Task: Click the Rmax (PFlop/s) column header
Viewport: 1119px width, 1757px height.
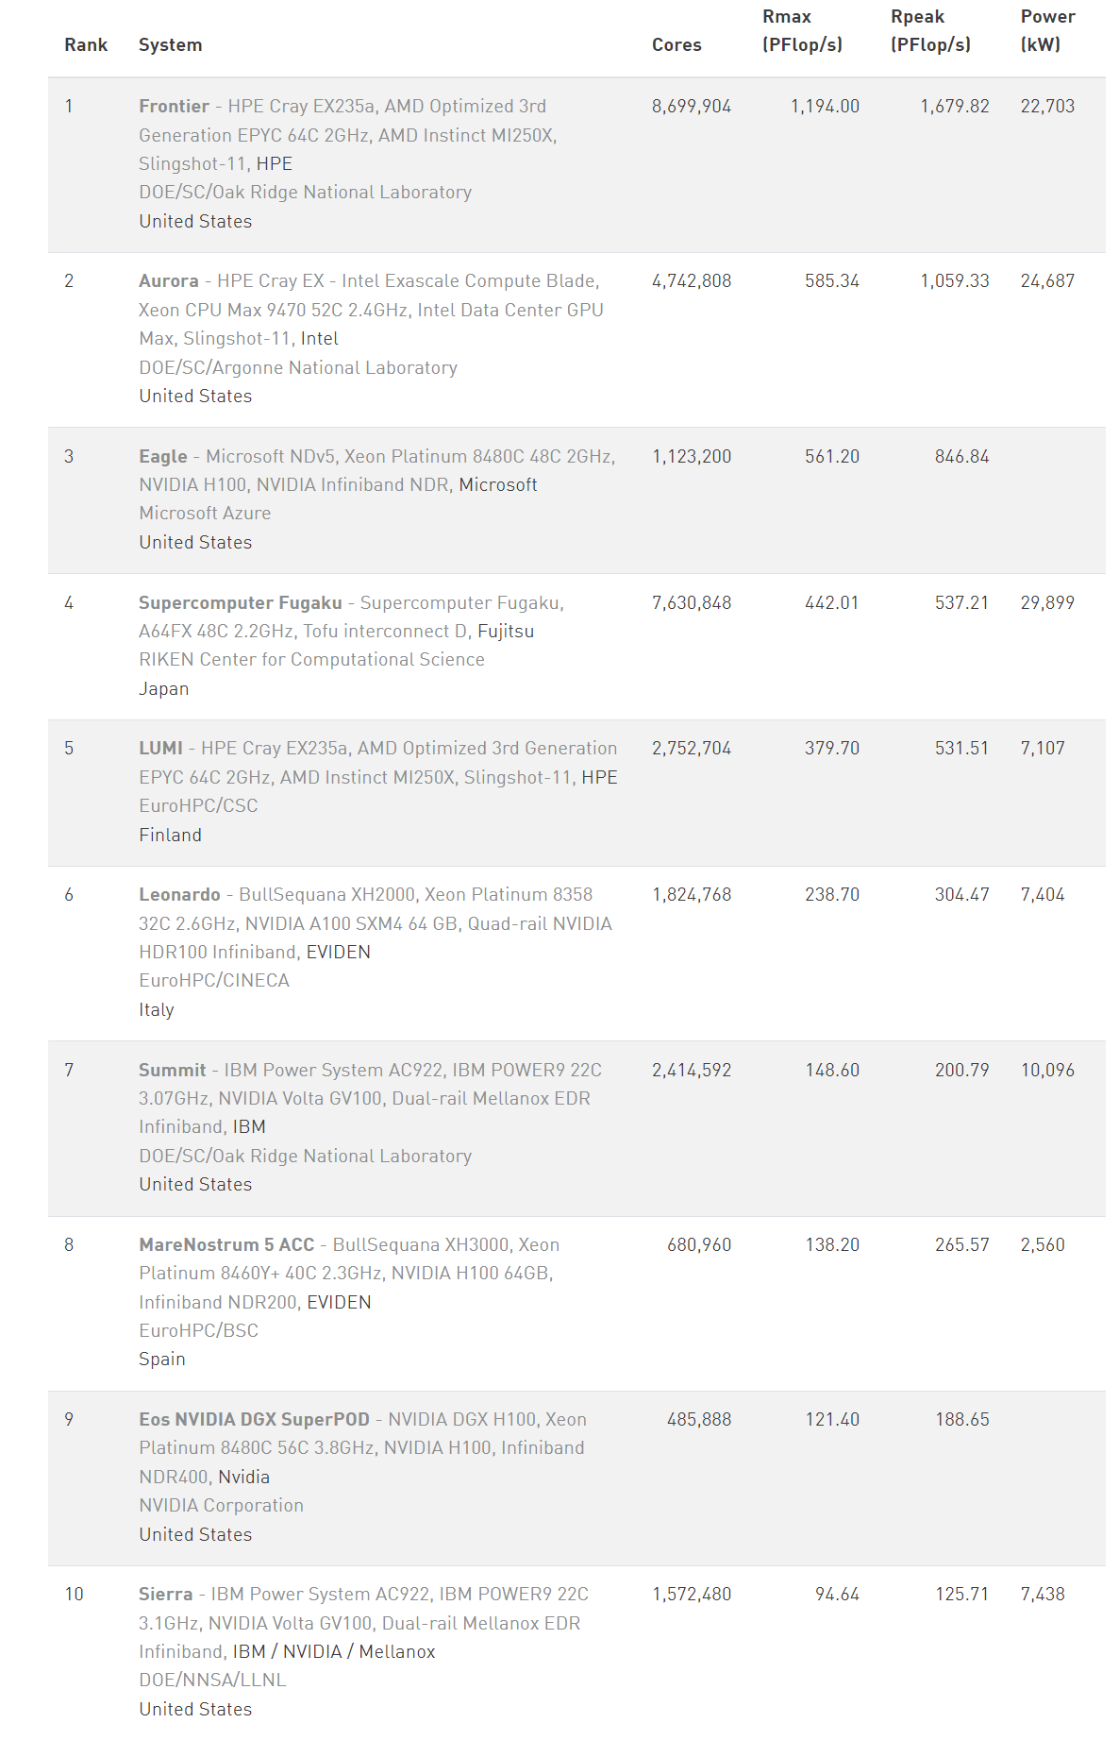Action: (802, 31)
